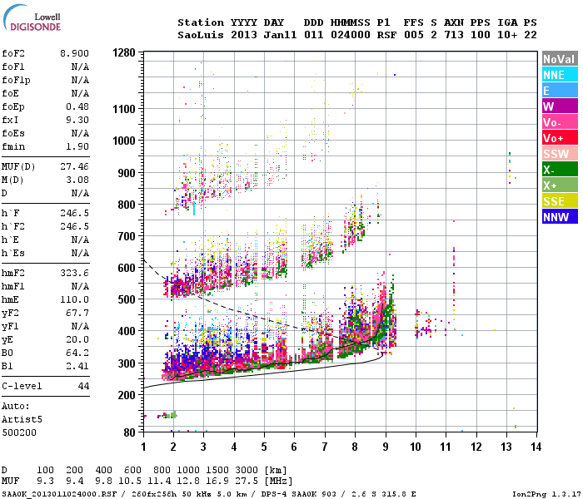Image resolution: width=583 pixels, height=499 pixels.
Task: Click the 1000 height axis label
Action: click(124, 141)
